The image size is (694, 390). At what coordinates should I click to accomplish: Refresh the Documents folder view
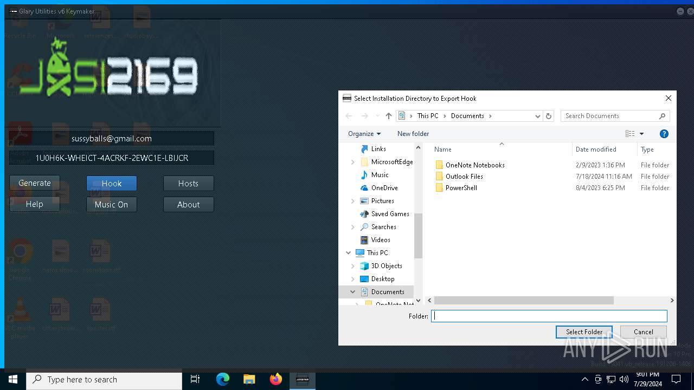[549, 116]
